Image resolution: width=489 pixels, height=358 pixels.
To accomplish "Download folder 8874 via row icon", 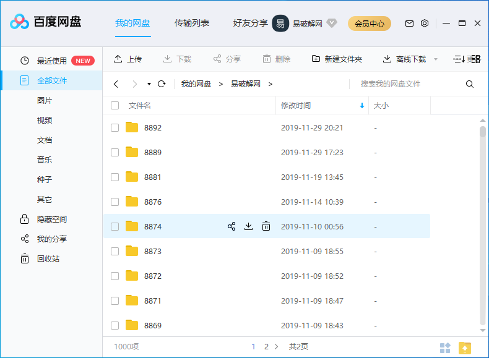I will (249, 226).
